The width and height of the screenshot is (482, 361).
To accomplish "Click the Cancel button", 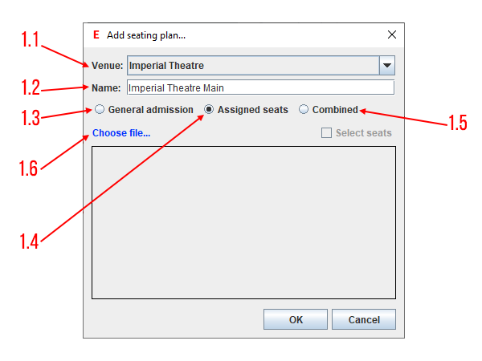I will point(364,319).
